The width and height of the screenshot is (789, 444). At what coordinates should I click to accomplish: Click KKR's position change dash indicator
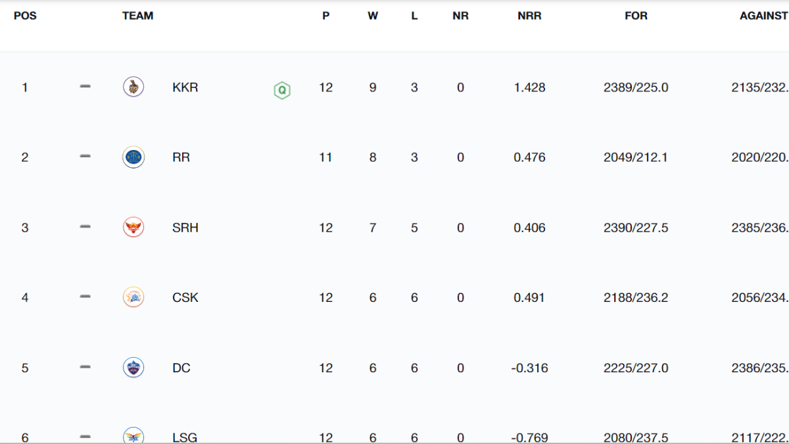(85, 86)
